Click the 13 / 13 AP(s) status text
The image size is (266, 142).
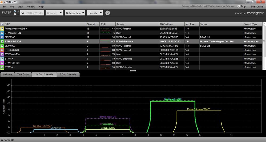(7, 140)
